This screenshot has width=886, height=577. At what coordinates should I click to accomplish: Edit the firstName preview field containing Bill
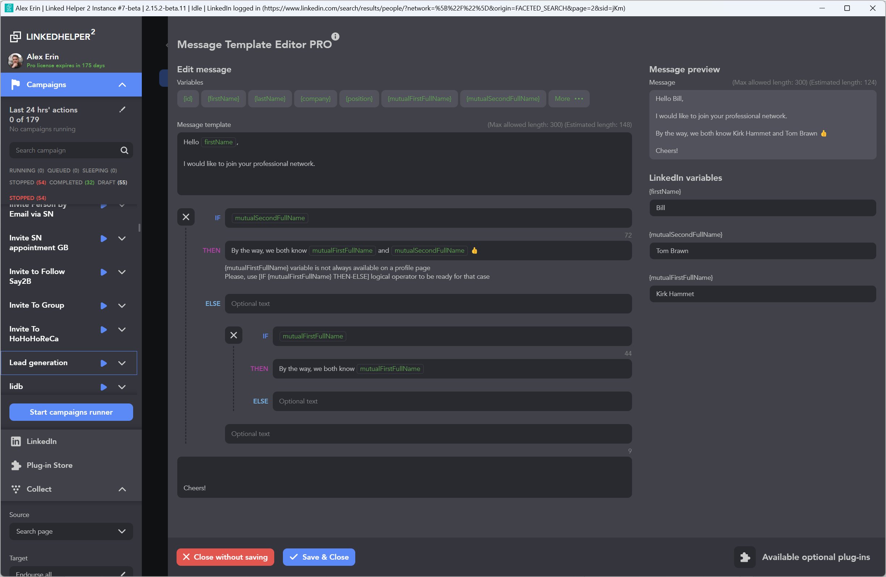tap(762, 208)
